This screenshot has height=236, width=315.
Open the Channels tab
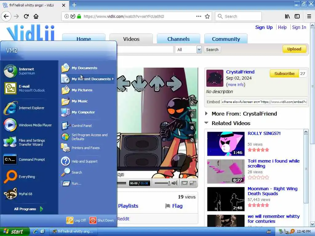(x=178, y=39)
